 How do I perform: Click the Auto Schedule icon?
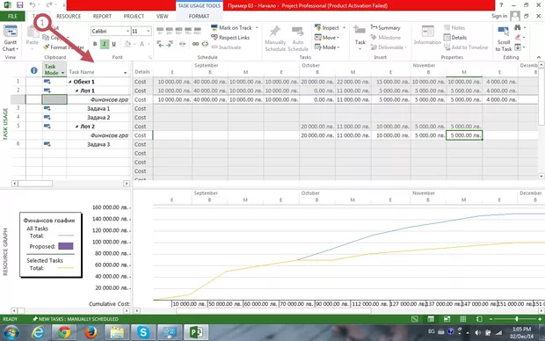point(297,39)
